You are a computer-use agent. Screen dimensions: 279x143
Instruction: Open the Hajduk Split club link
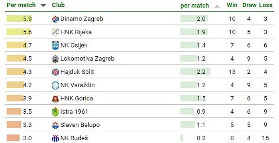point(77,72)
